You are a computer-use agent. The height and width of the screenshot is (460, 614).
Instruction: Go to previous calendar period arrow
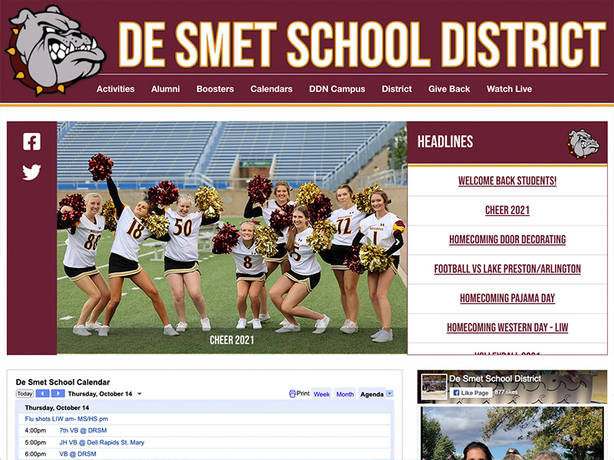(x=43, y=393)
